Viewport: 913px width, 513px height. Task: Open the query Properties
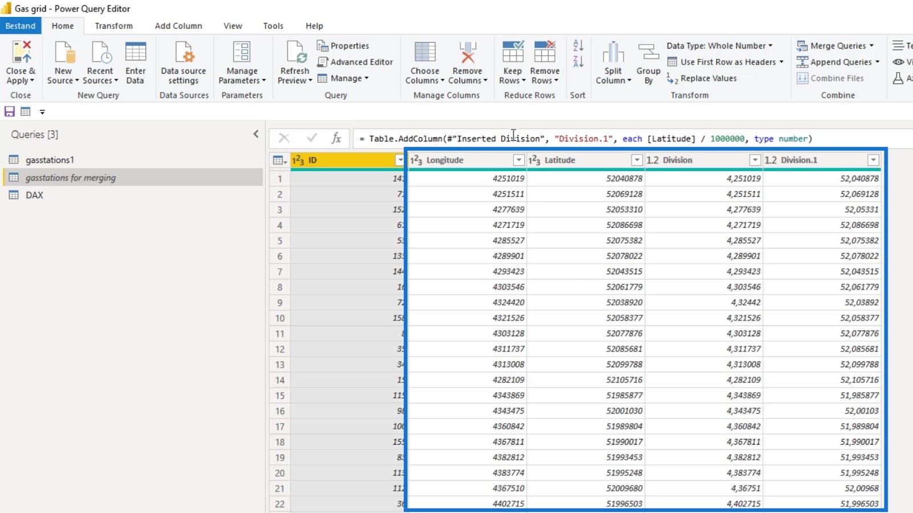343,46
